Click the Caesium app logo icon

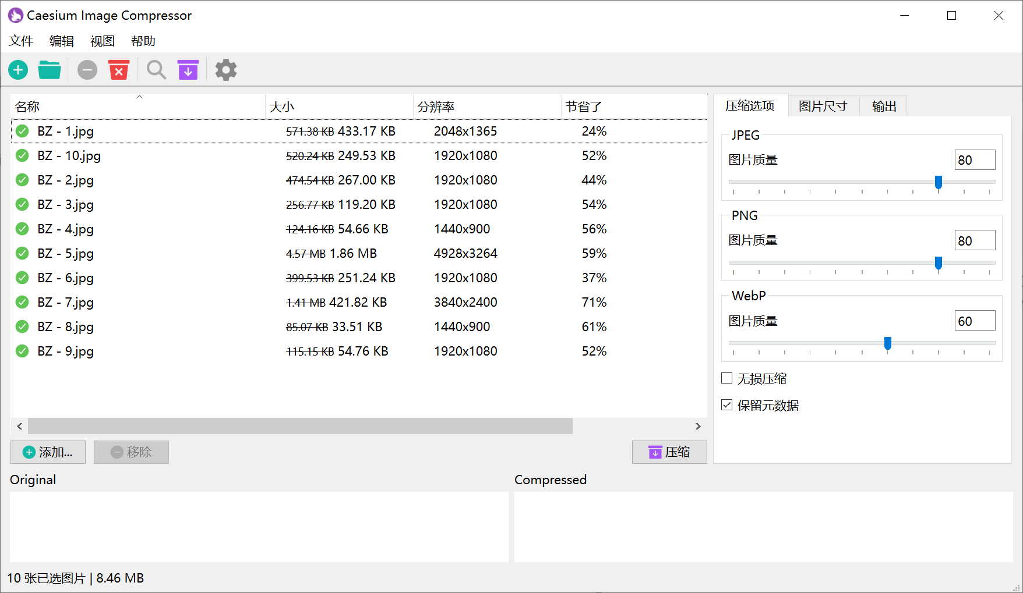coord(16,16)
